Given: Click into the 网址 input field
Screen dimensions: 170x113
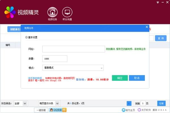Looking at the screenshot, I should [x=74, y=49].
